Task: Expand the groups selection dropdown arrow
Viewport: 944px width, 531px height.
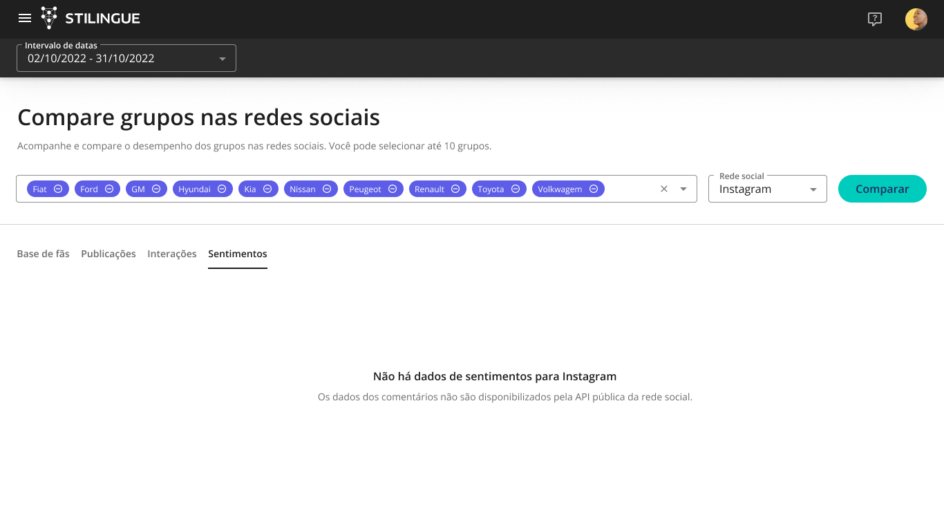Action: 683,189
